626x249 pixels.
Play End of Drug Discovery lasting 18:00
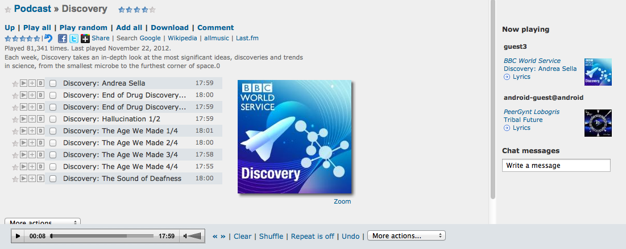click(x=23, y=95)
